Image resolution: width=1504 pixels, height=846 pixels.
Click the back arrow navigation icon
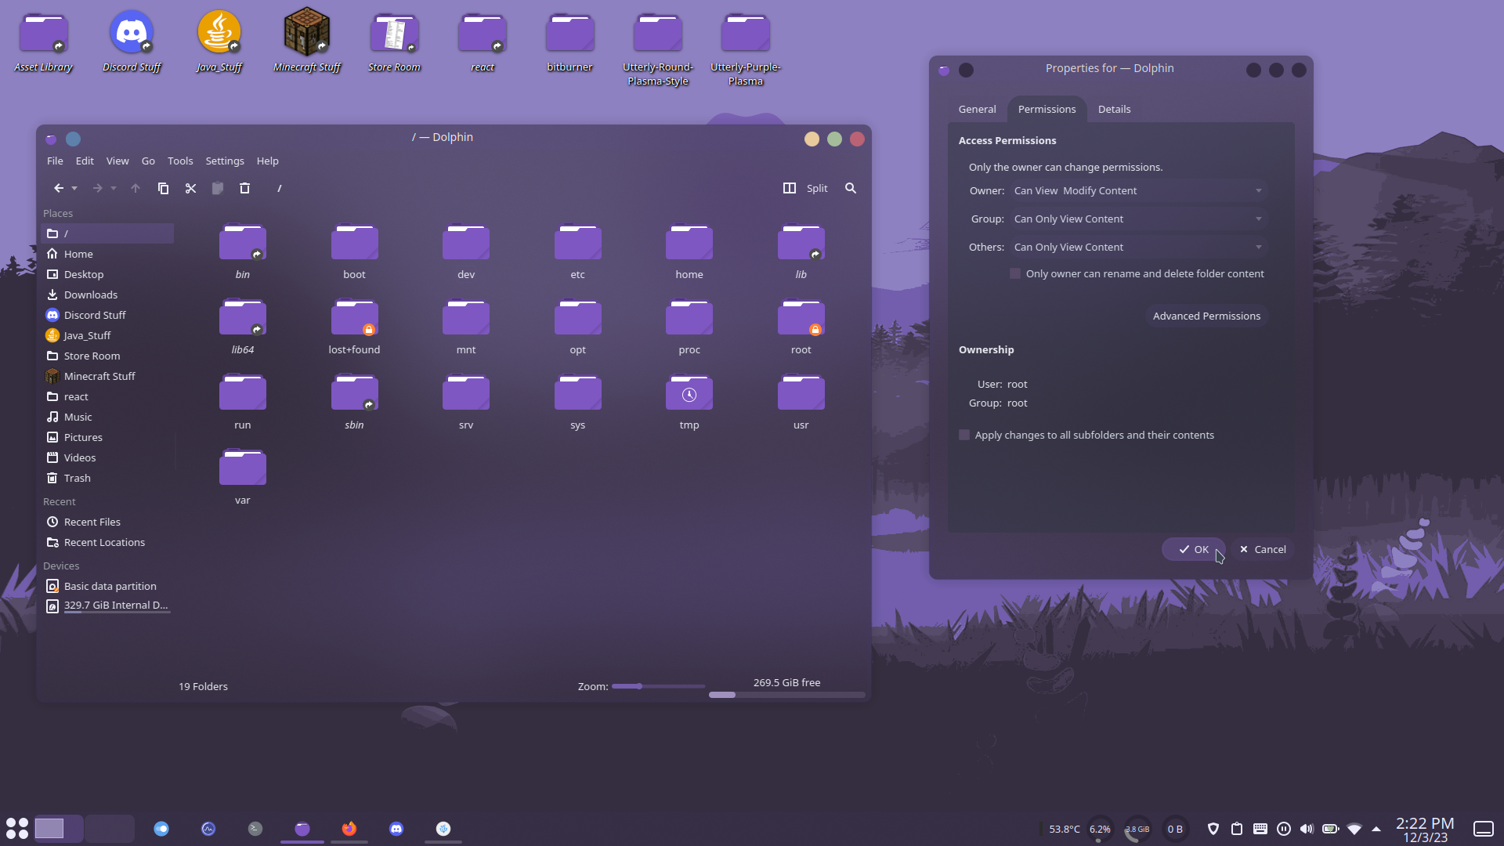59,188
